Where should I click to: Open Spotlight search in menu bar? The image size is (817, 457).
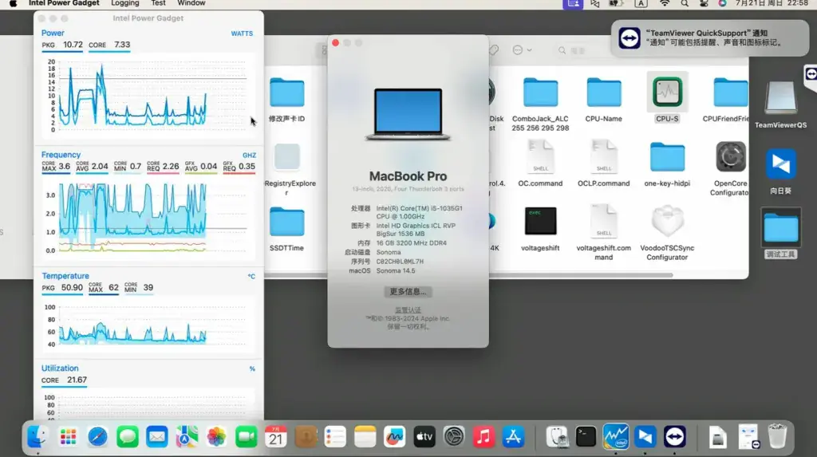(x=684, y=3)
